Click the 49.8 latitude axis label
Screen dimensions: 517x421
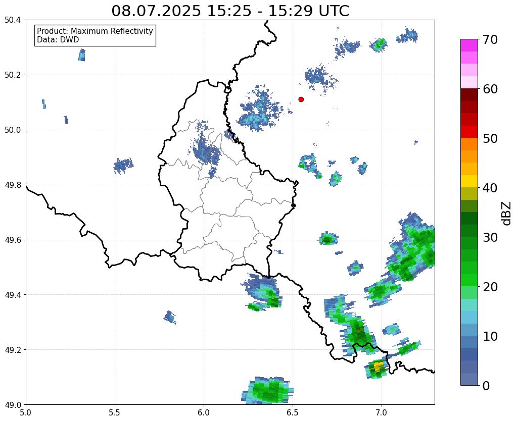point(13,185)
